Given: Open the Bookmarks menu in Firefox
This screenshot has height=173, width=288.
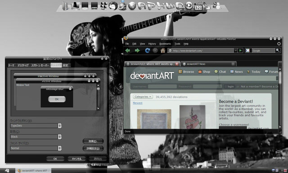Looking at the screenshot, I should 165,44.
